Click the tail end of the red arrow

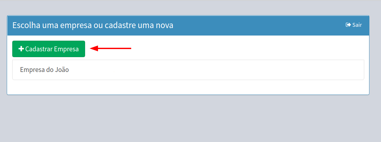tap(130, 48)
